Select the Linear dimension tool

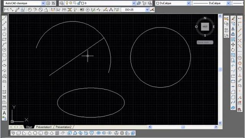(6, 10)
